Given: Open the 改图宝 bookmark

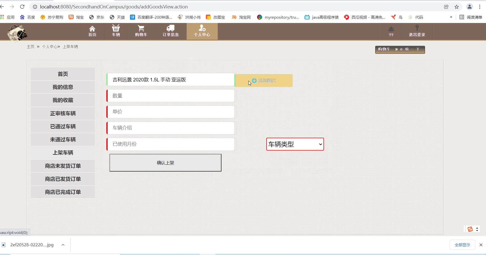Looking at the screenshot, I should [x=216, y=17].
